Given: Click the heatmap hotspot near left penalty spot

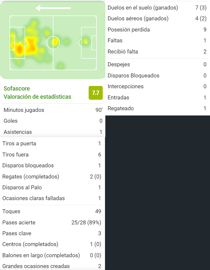Looking at the screenshot, I should coord(19,49).
